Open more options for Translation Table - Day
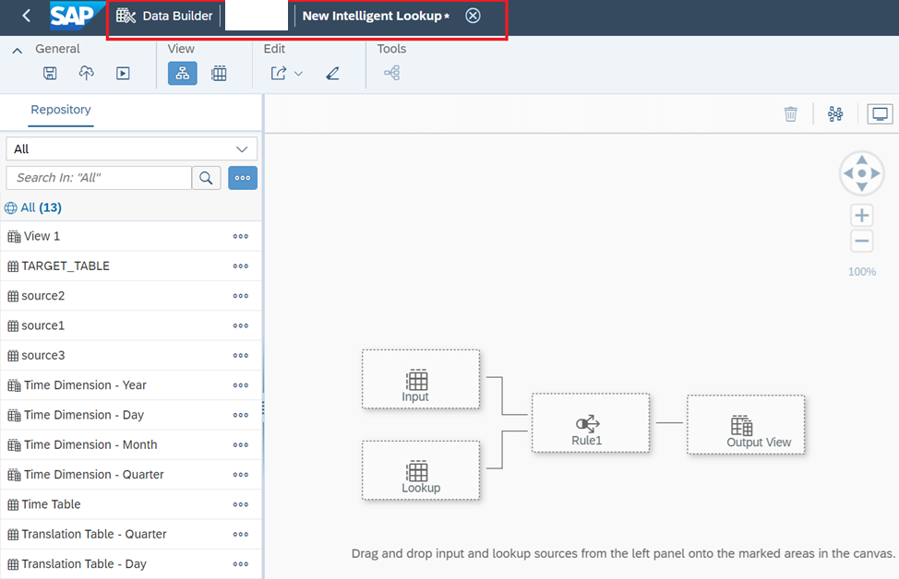Screen dimensions: 899x579 (x=241, y=564)
